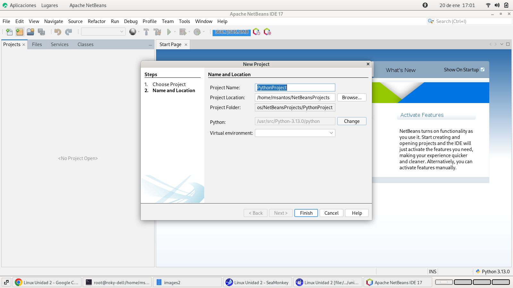Click the globe browser icon in toolbar
The image size is (513, 288).
click(132, 32)
